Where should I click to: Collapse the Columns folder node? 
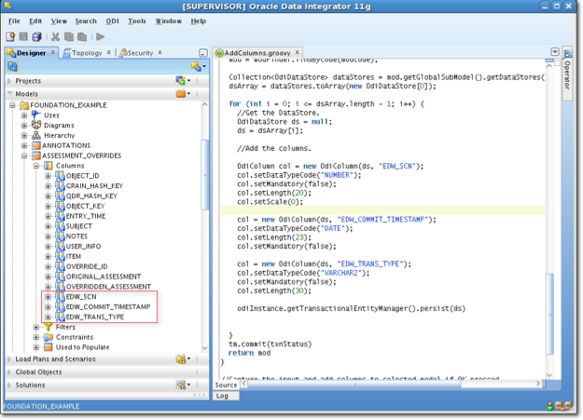tap(36, 166)
